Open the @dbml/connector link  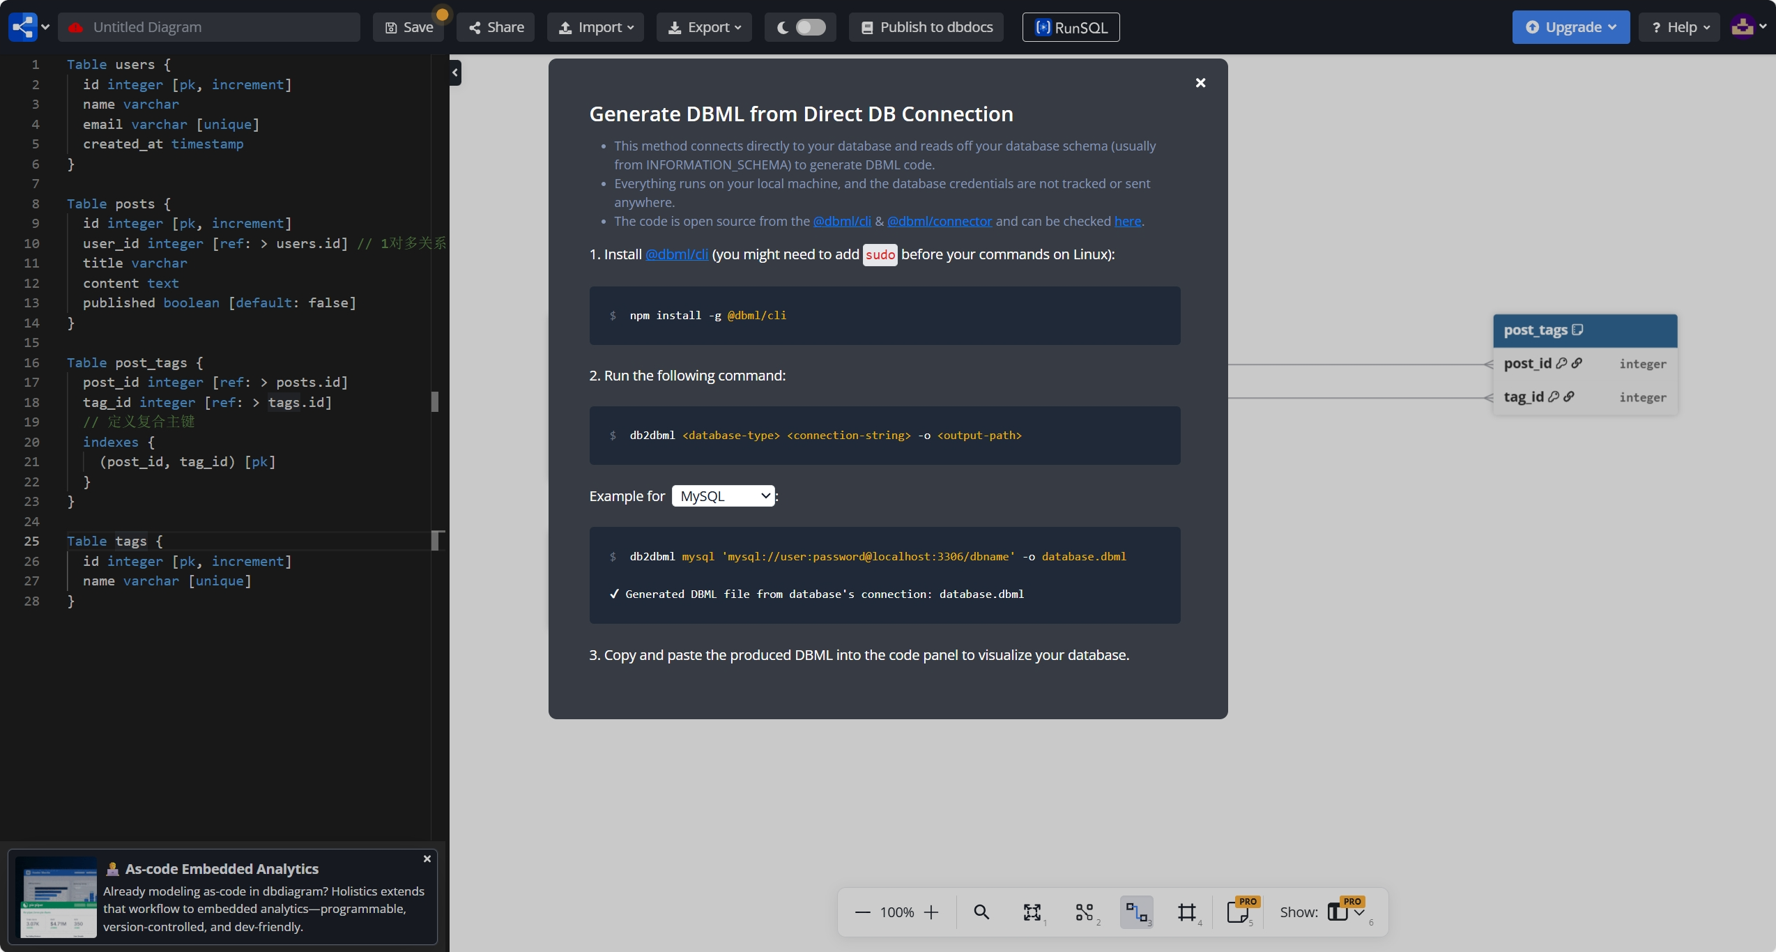939,221
